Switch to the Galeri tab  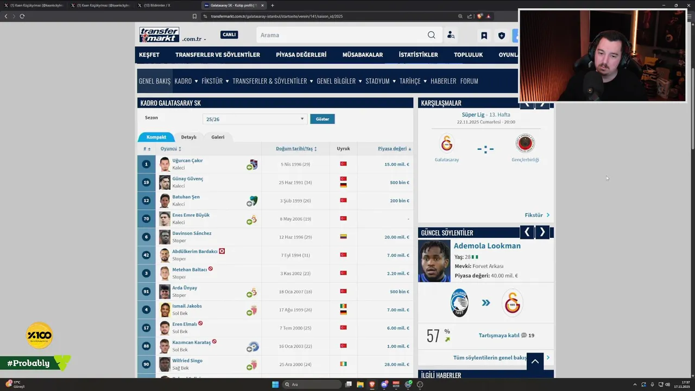pyautogui.click(x=218, y=137)
